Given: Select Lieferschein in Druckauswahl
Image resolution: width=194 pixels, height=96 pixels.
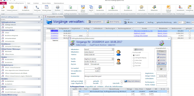Looking at the screenshot, I should coord(134,60).
